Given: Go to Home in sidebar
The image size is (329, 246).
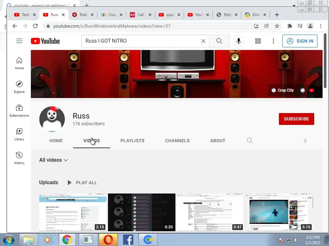Looking at the screenshot, I should click(x=19, y=63).
